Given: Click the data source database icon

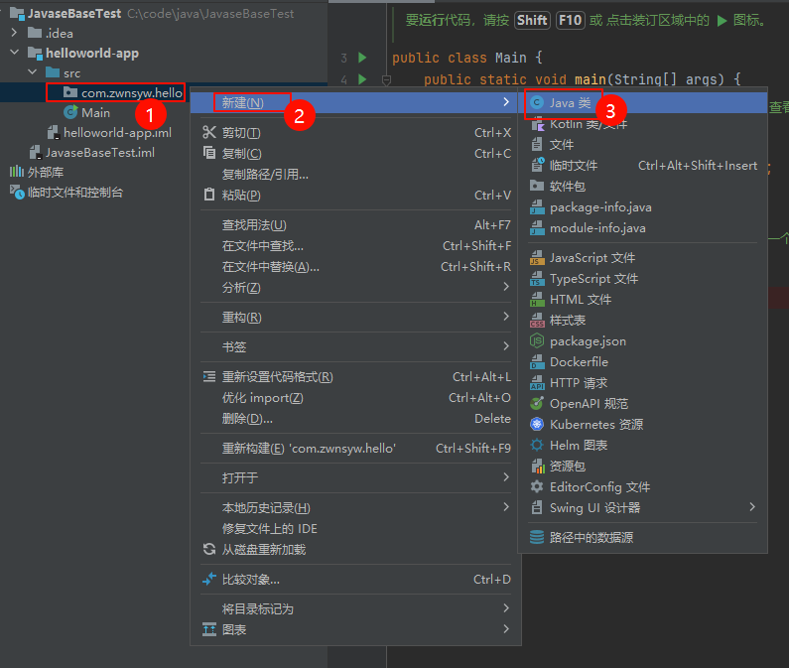Looking at the screenshot, I should [x=537, y=537].
